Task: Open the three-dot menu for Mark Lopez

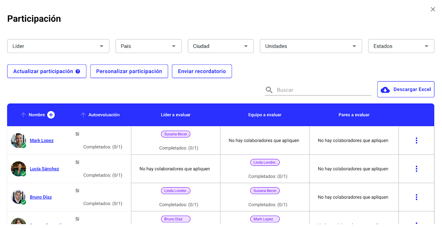Action: click(416, 140)
